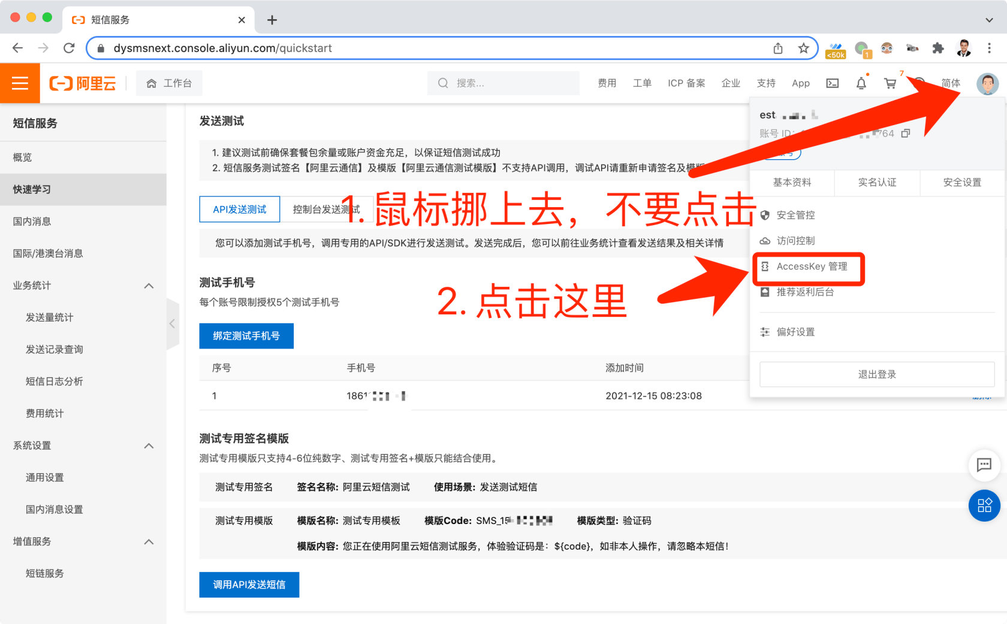This screenshot has width=1007, height=624.
Task: Open the blue grid floating button
Action: click(x=984, y=505)
